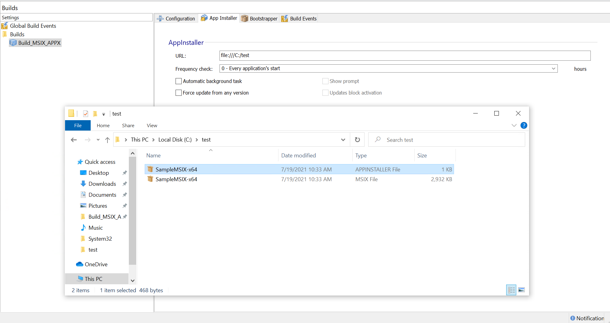Open the Configuration tab
The width and height of the screenshot is (610, 323).
click(176, 19)
